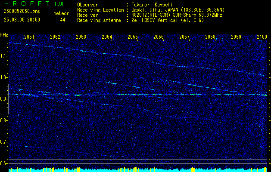Click the meteor count 44
The height and width of the screenshot is (172, 271).
click(x=62, y=20)
